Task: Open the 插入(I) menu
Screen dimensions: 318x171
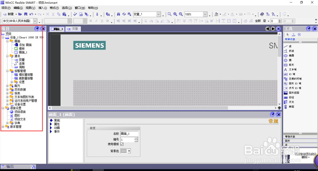Action: coord(43,8)
